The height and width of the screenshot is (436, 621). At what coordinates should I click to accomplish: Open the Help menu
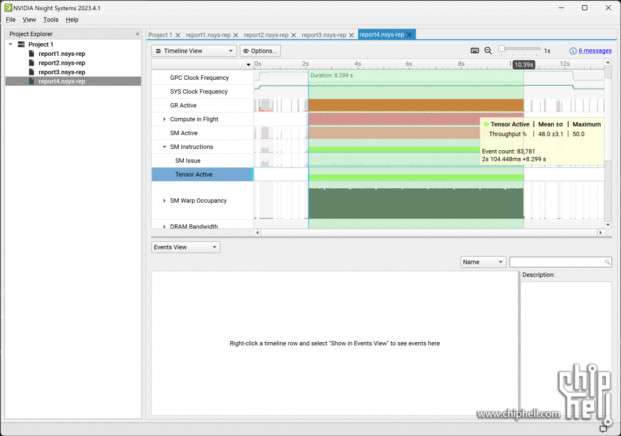pos(72,20)
